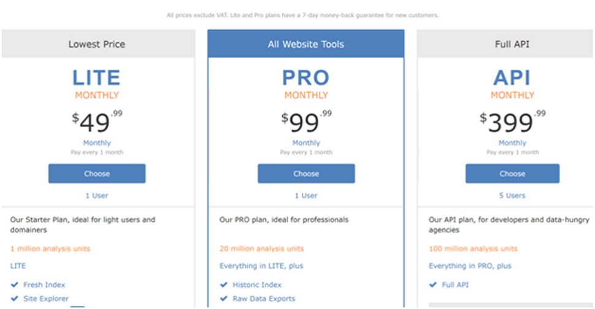Click the checkmark icon beside Raw Data Exports
The height and width of the screenshot is (309, 595).
pyautogui.click(x=224, y=299)
